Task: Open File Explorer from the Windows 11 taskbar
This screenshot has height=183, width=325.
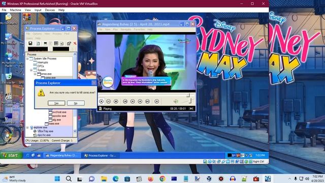Action: click(104, 178)
